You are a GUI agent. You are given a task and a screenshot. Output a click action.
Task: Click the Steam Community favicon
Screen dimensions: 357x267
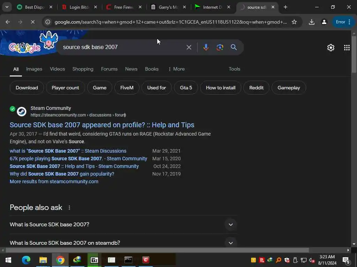[22, 112]
